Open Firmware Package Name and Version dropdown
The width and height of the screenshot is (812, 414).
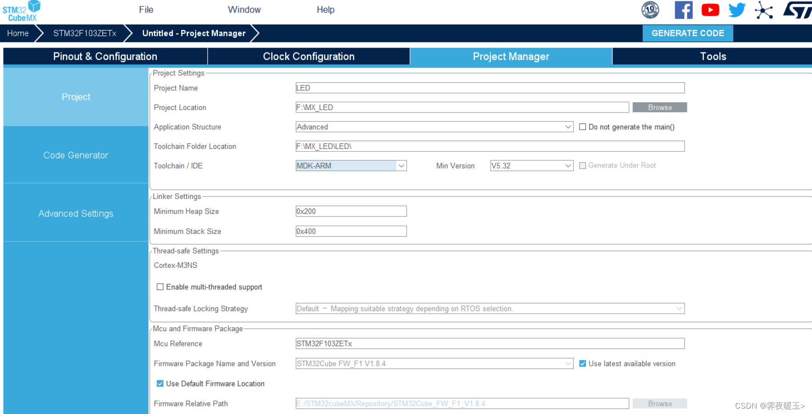pyautogui.click(x=434, y=364)
